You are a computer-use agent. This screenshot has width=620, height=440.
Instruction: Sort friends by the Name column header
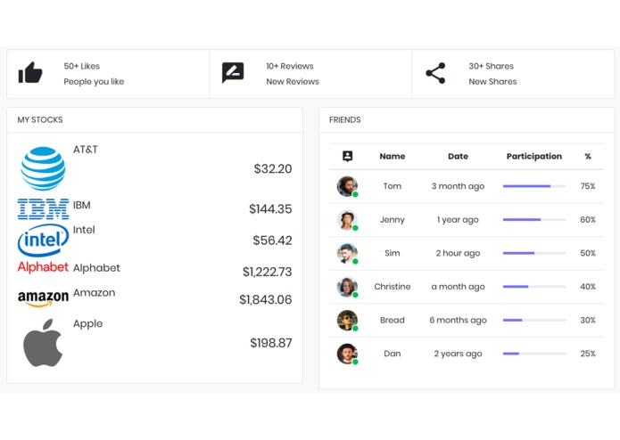[393, 156]
